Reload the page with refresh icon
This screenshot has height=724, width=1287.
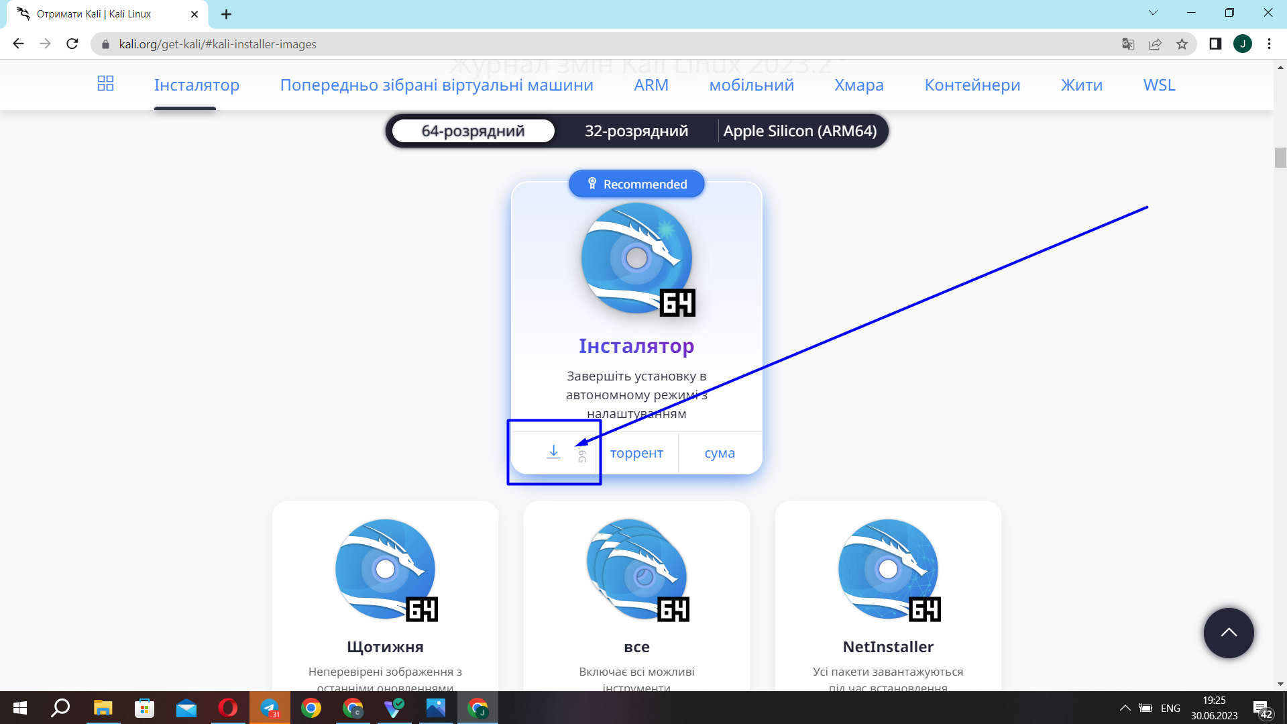pos(72,44)
